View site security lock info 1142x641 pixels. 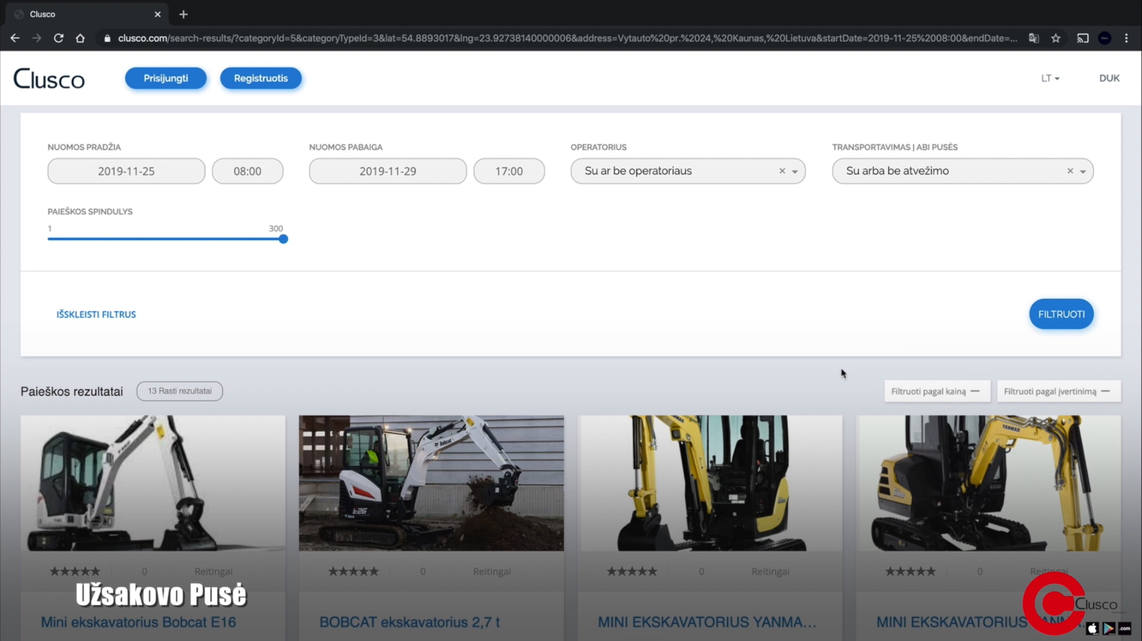(107, 38)
